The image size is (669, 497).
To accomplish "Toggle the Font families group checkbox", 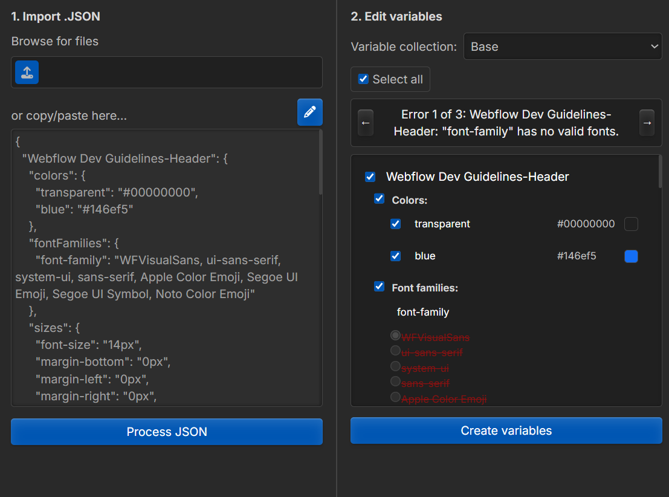I will tap(380, 287).
